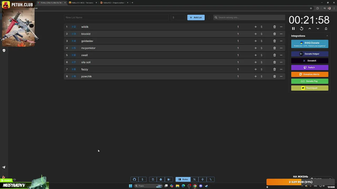337x189 pixels.
Task: Click the taskbar search box
Action: tap(149, 186)
